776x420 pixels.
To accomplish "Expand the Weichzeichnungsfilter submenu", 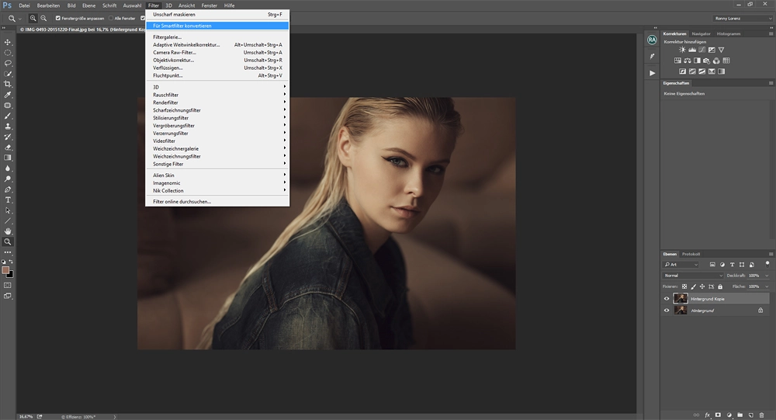I will [217, 156].
